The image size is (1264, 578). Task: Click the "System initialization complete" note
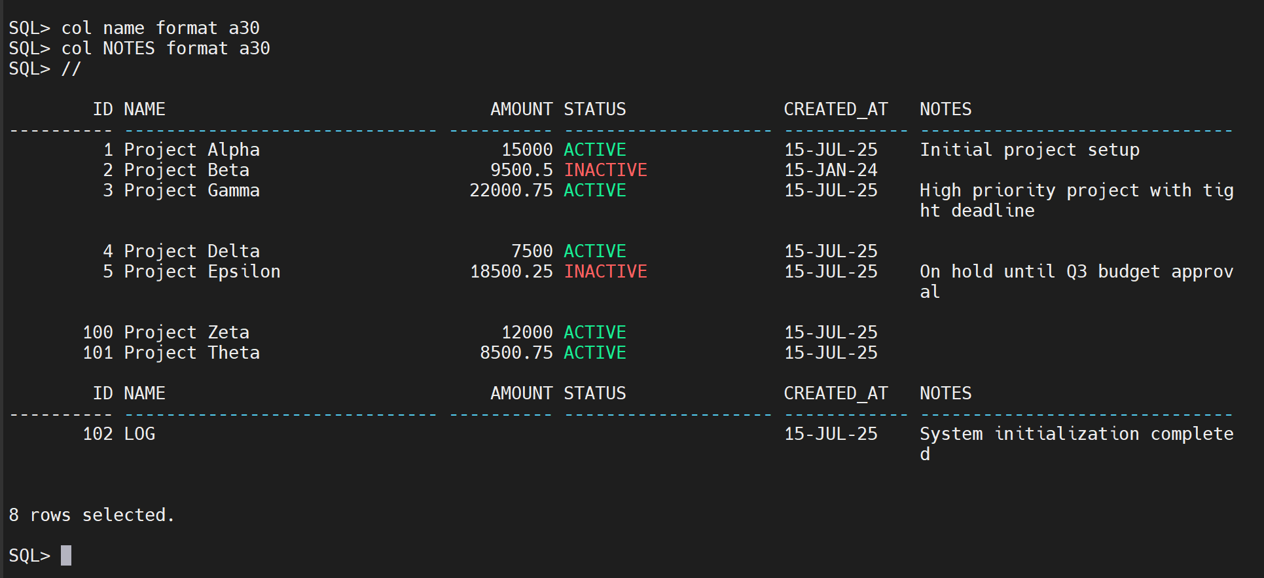[x=1076, y=434]
